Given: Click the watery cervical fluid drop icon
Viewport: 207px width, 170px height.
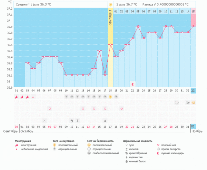Looking at the screenshot, I should pyautogui.click(x=105, y=121).
